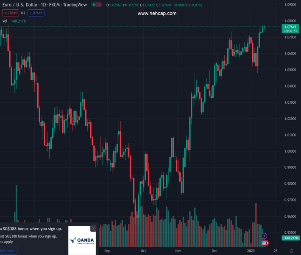
Task: Click the current price label 1.07645
Action: [x=290, y=27]
